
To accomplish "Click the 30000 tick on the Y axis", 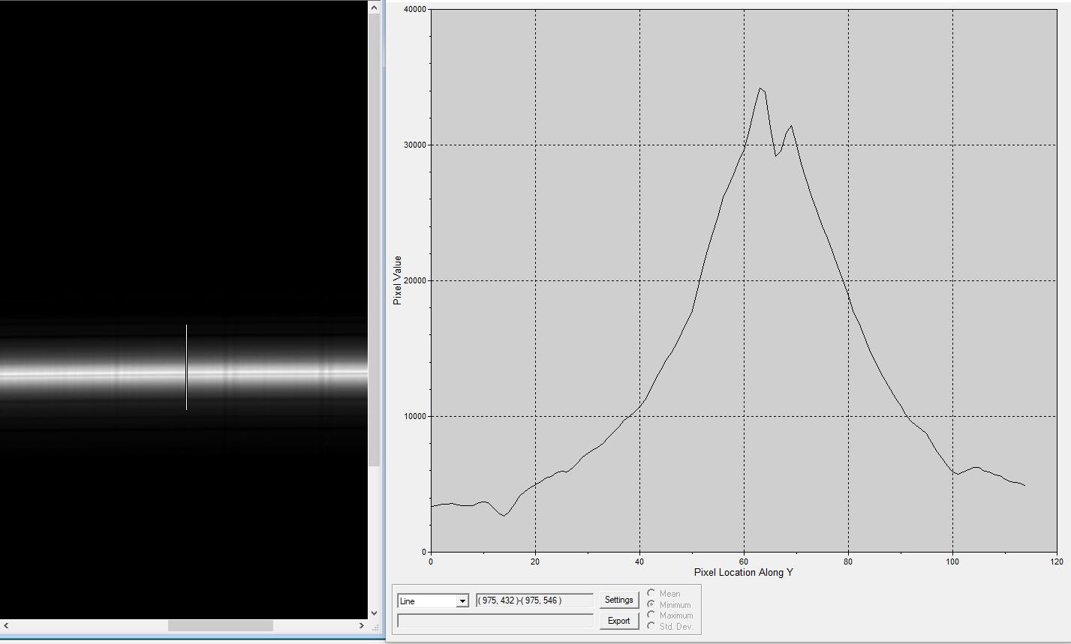I will [x=415, y=145].
